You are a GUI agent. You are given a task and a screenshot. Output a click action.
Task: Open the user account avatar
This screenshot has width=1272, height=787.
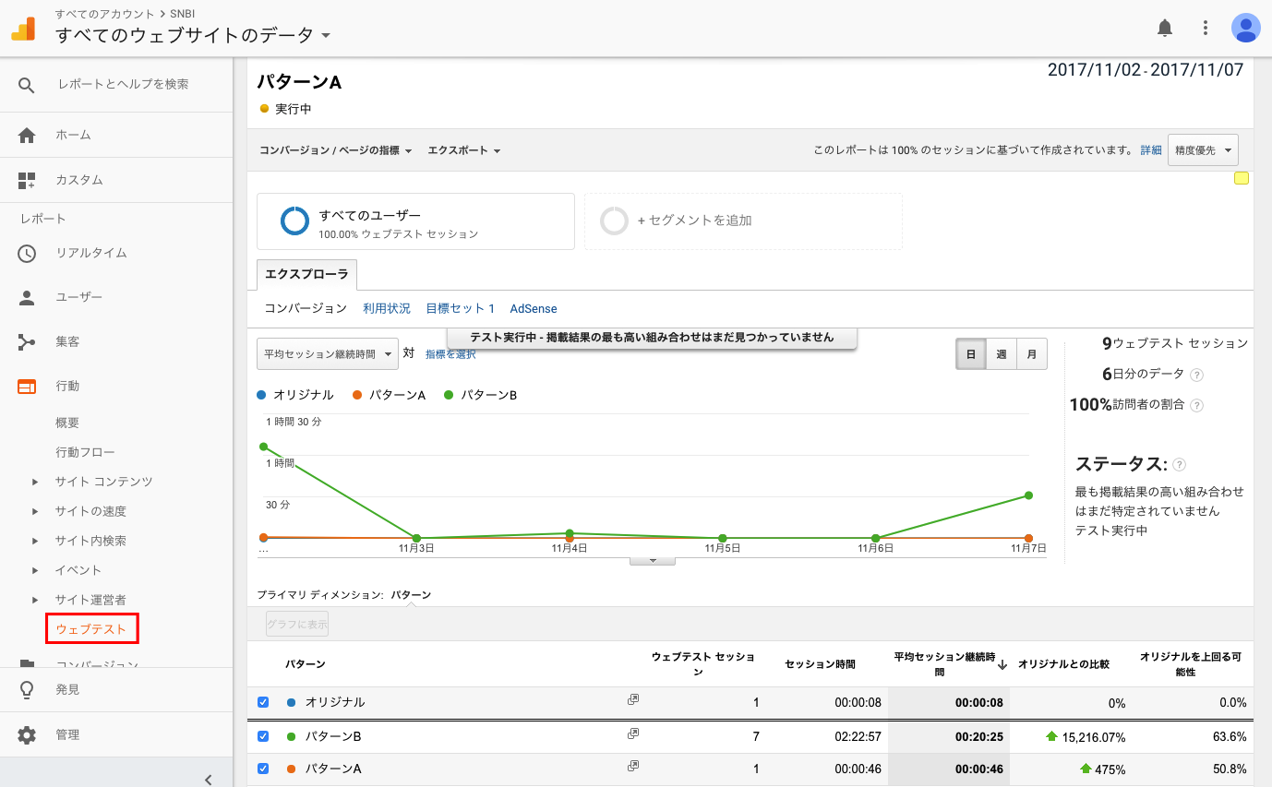pos(1246,28)
